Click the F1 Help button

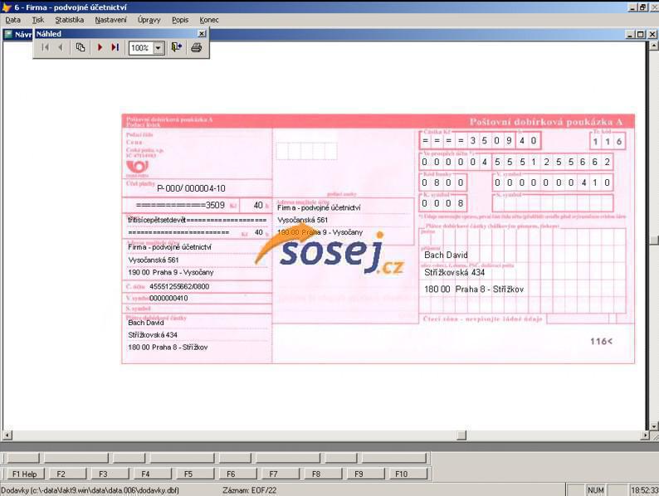pos(24,474)
